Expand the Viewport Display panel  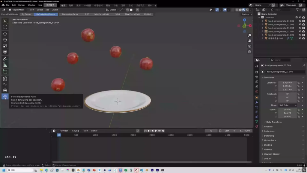[x=272, y=154]
